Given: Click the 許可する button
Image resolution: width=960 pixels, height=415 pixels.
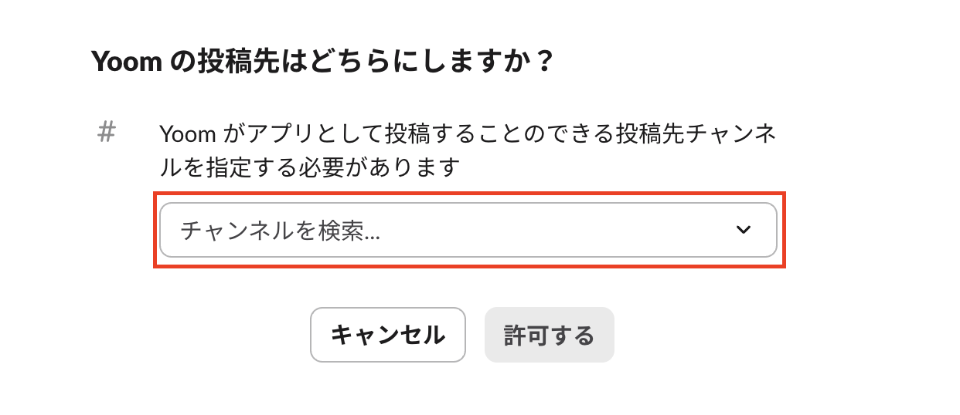Looking at the screenshot, I should pos(550,335).
